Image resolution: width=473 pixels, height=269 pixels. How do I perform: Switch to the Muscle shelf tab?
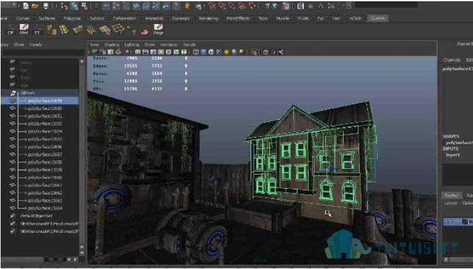[283, 18]
